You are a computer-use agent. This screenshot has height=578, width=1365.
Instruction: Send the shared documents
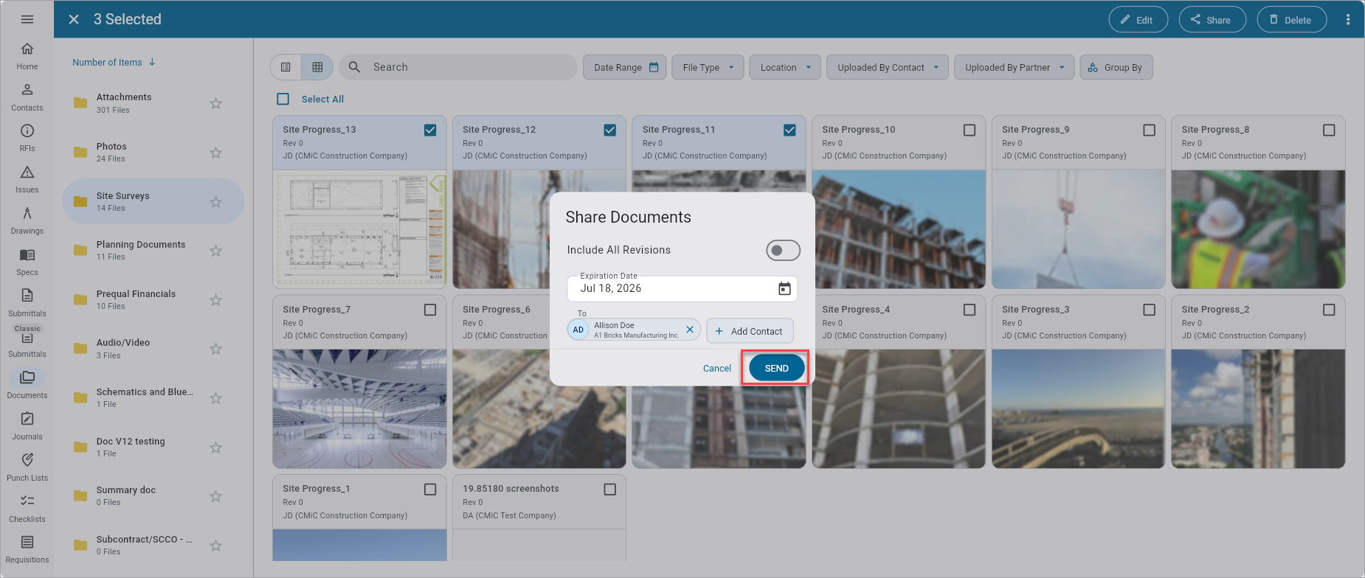pyautogui.click(x=776, y=368)
